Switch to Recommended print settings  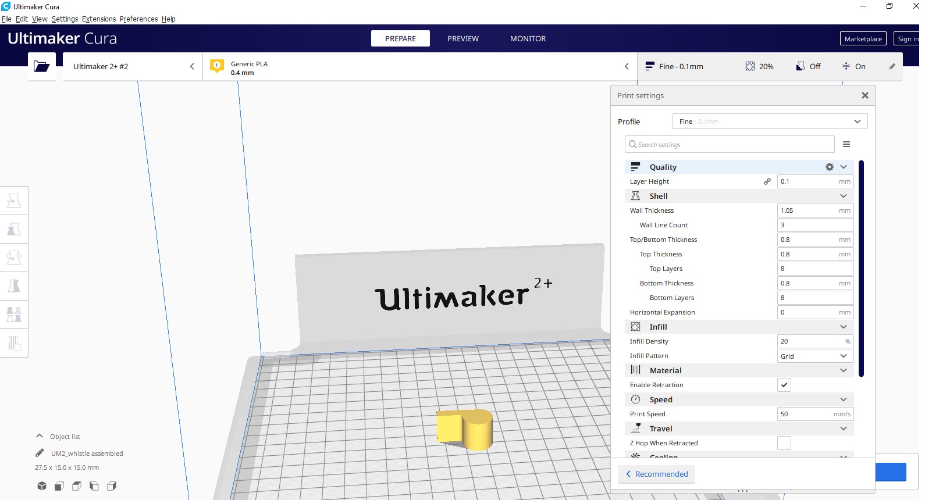(656, 474)
